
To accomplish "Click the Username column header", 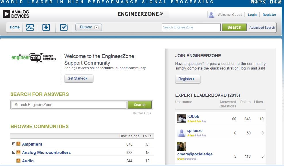I will [184, 102].
